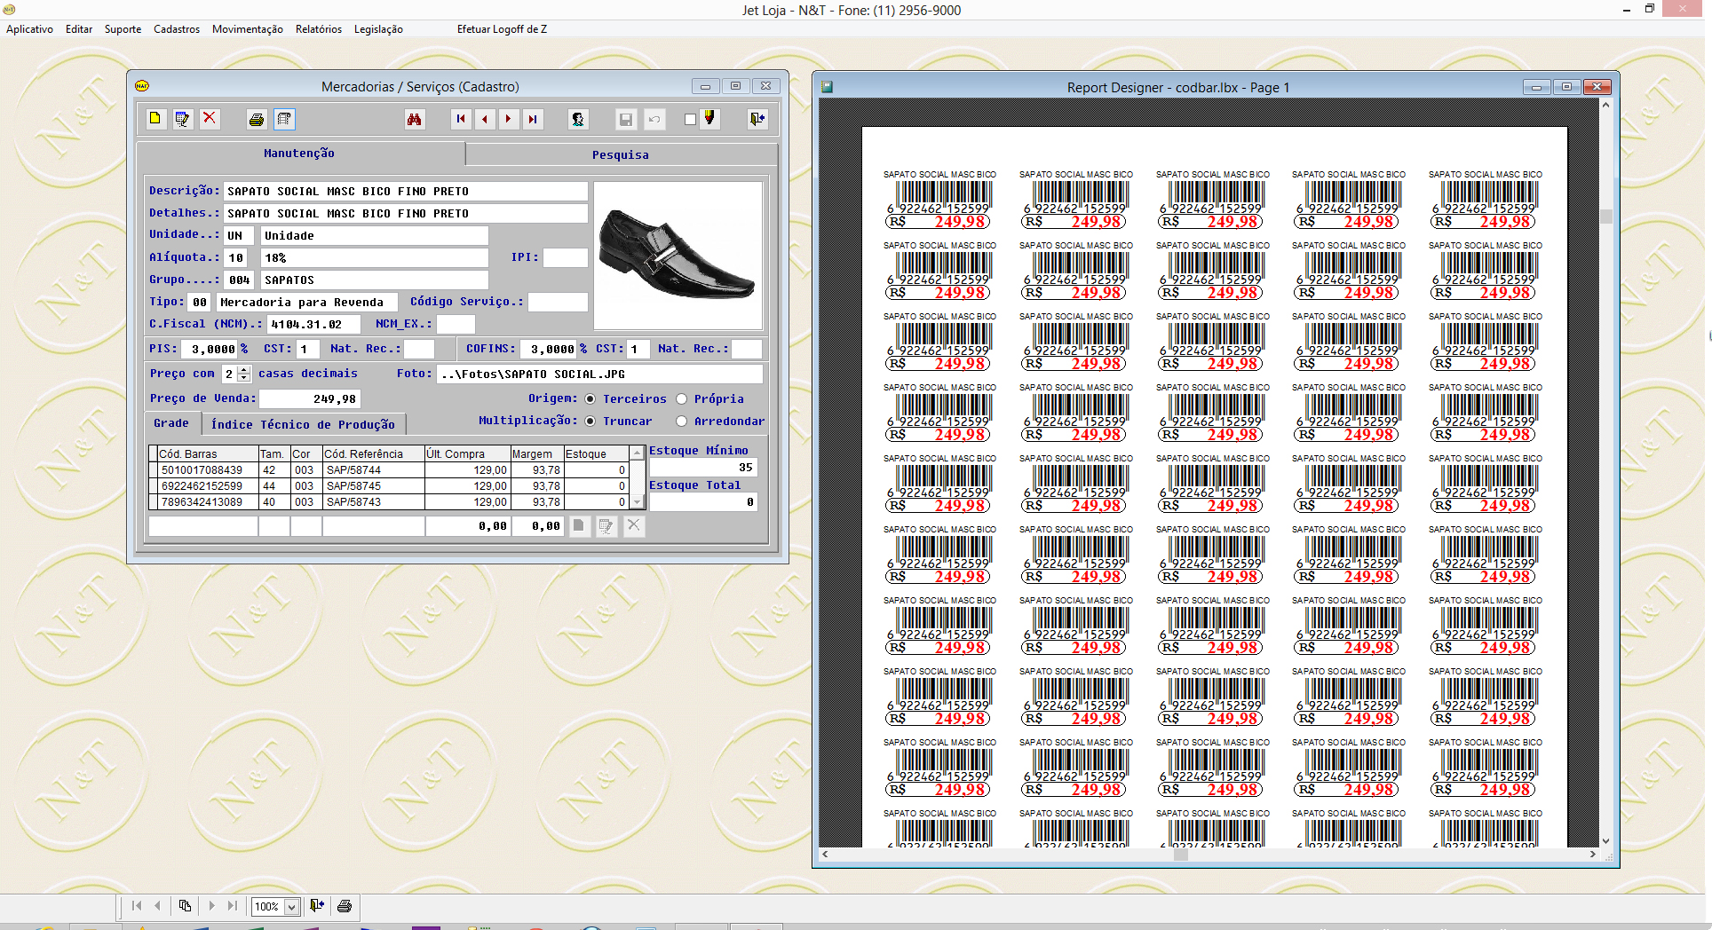Select grid row with barcode 7896342413089
Image resolution: width=1712 pixels, height=930 pixels.
(390, 502)
